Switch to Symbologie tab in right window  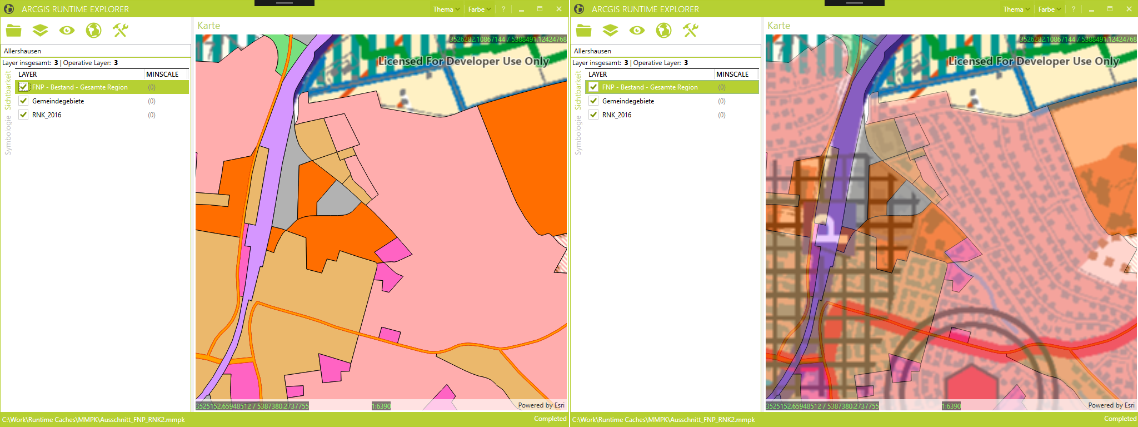point(578,135)
